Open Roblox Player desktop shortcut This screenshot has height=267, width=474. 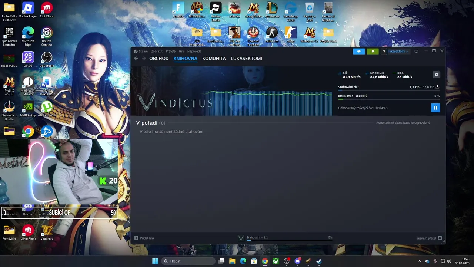(28, 10)
